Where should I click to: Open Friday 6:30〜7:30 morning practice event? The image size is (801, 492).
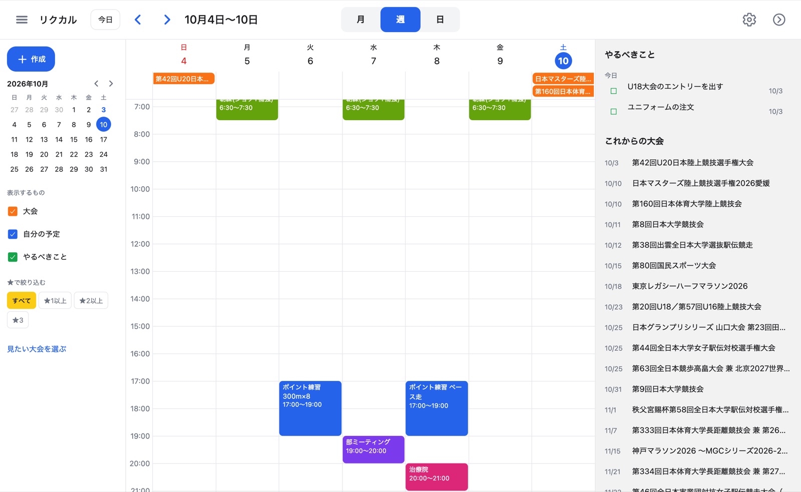click(x=500, y=109)
